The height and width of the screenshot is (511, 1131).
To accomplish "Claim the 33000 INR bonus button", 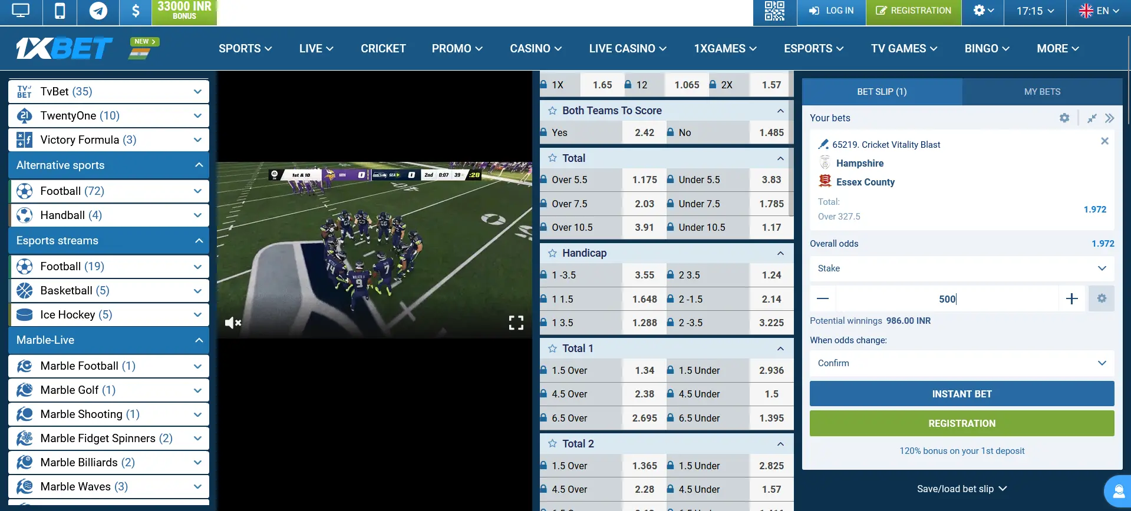I will (184, 12).
